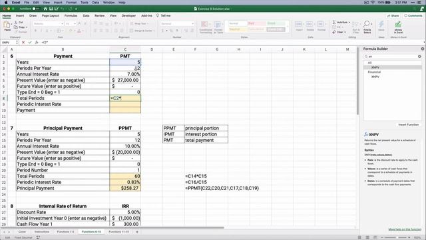Click the Save icon in title bar
426x240 pixels.
tap(51, 9)
